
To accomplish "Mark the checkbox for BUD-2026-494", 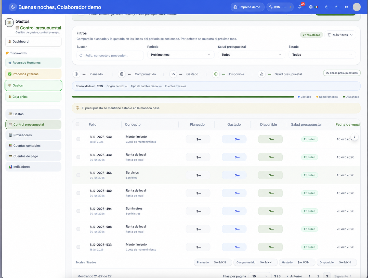I will click(x=78, y=211).
